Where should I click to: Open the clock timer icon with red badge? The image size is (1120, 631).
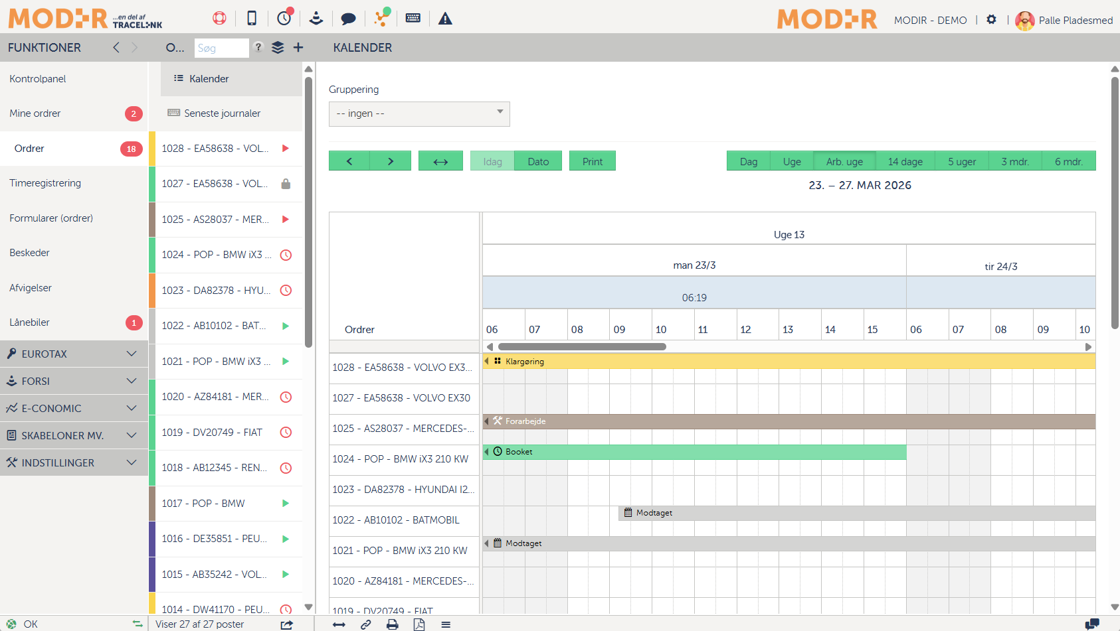284,18
